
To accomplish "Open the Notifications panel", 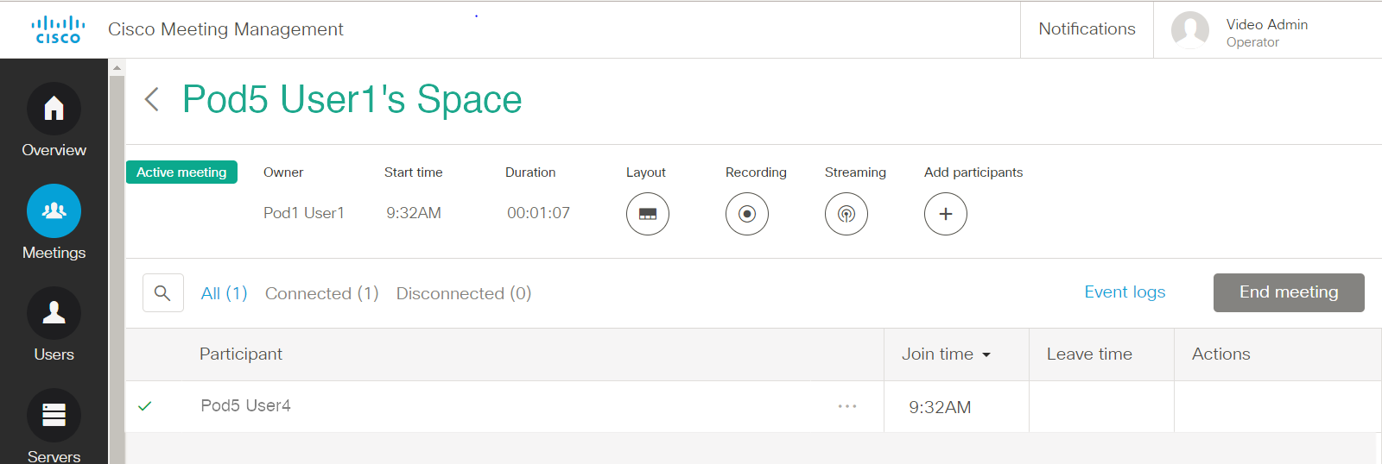I will click(1087, 29).
